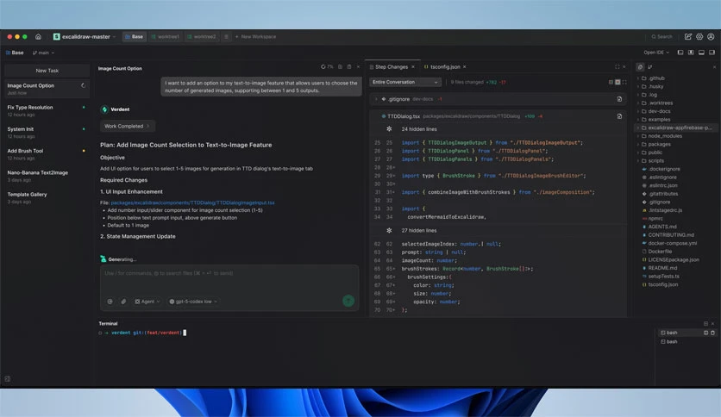Open the git branch view icon in file panel
The width and height of the screenshot is (721, 417).
(650, 67)
